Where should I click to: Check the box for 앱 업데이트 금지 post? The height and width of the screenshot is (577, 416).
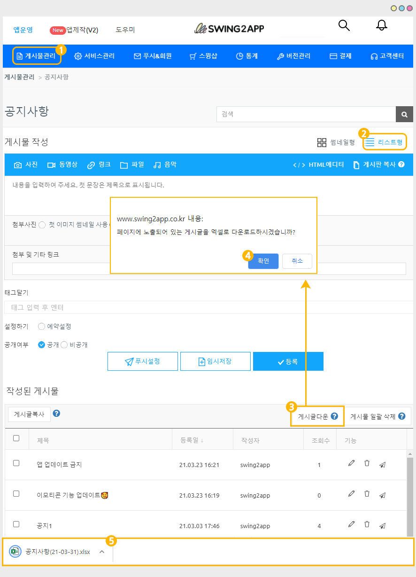(x=16, y=463)
